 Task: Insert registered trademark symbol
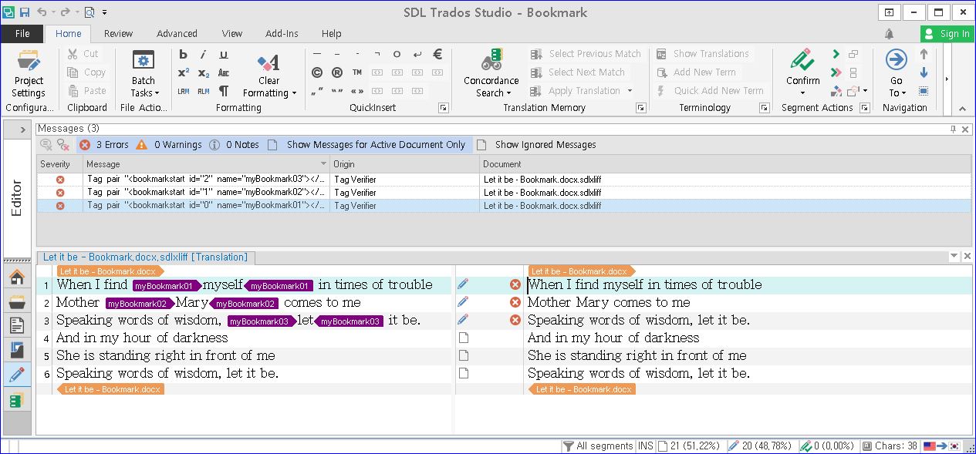coord(336,72)
